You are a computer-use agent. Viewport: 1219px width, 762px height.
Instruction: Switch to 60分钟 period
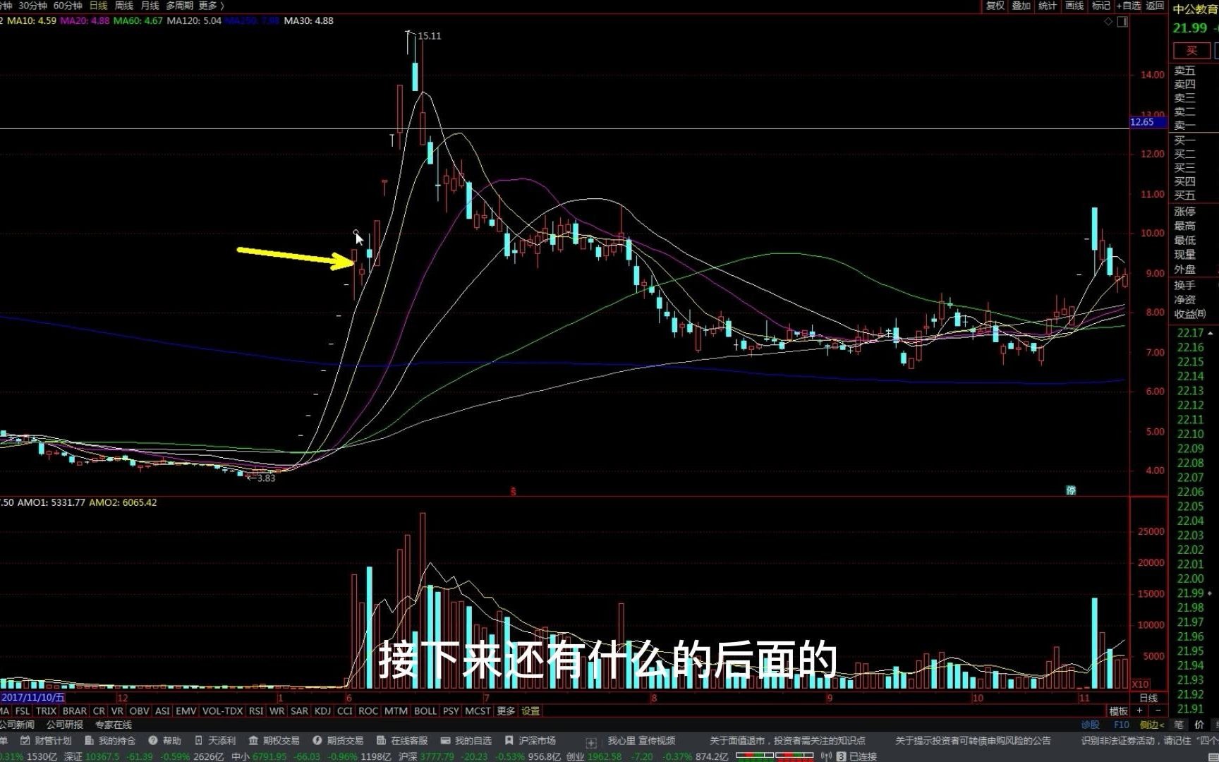point(68,6)
